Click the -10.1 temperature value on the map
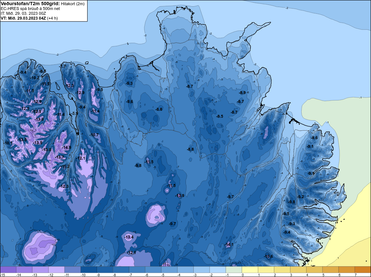This screenshot has width=371, height=277. 8,143
